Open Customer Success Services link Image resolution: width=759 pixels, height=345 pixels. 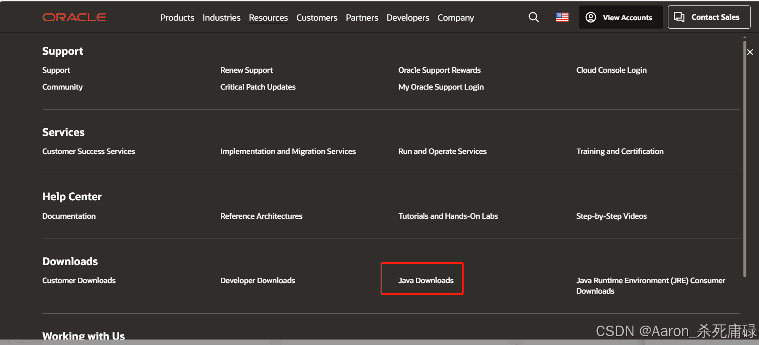pos(89,151)
